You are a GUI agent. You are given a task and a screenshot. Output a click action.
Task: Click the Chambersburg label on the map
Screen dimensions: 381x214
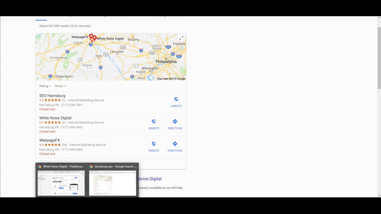coord(58,58)
